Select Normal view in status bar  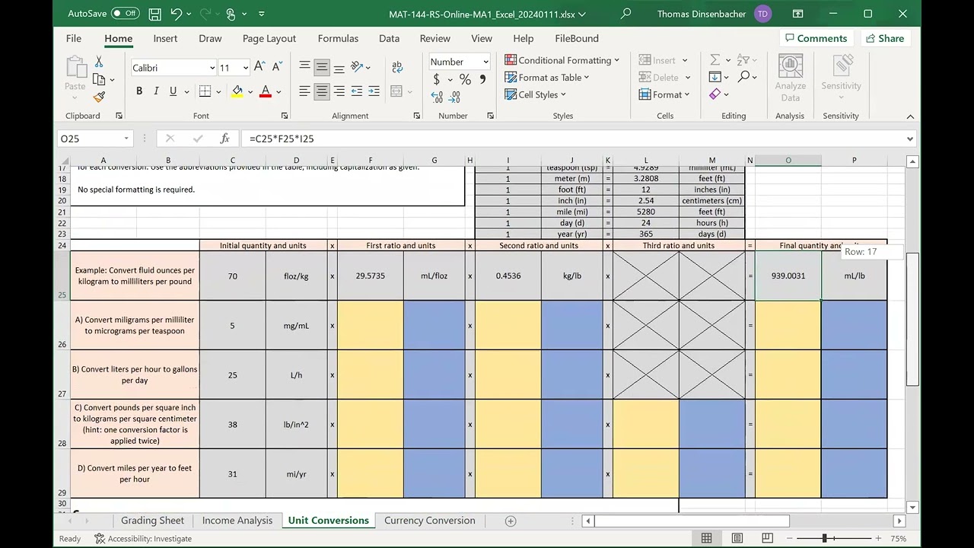click(706, 538)
